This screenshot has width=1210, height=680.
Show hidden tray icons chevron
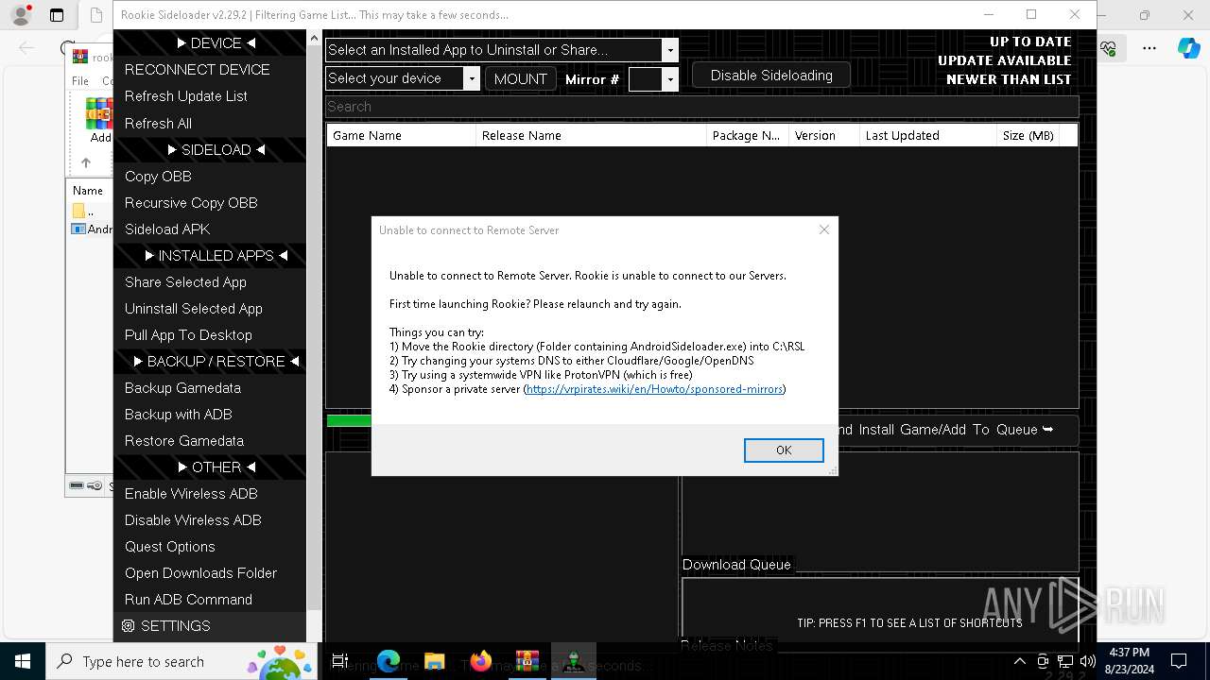click(x=1019, y=661)
